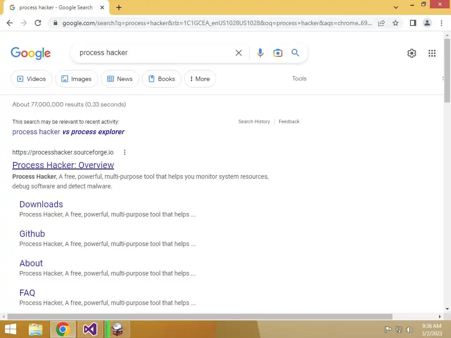Screen dimensions: 451x338
Task: Open the Process Hacker: Overview result
Action: [63, 165]
